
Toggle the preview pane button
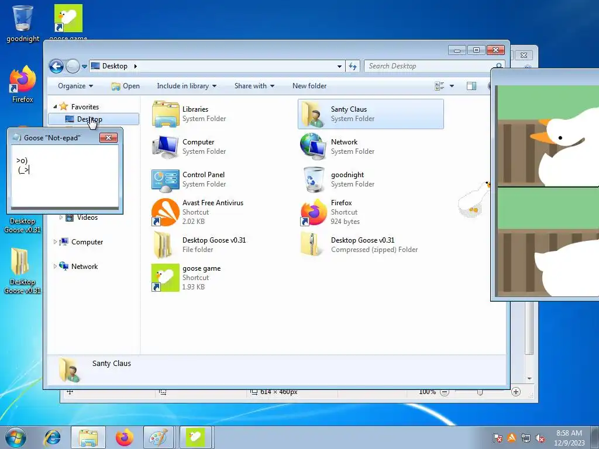click(x=471, y=86)
